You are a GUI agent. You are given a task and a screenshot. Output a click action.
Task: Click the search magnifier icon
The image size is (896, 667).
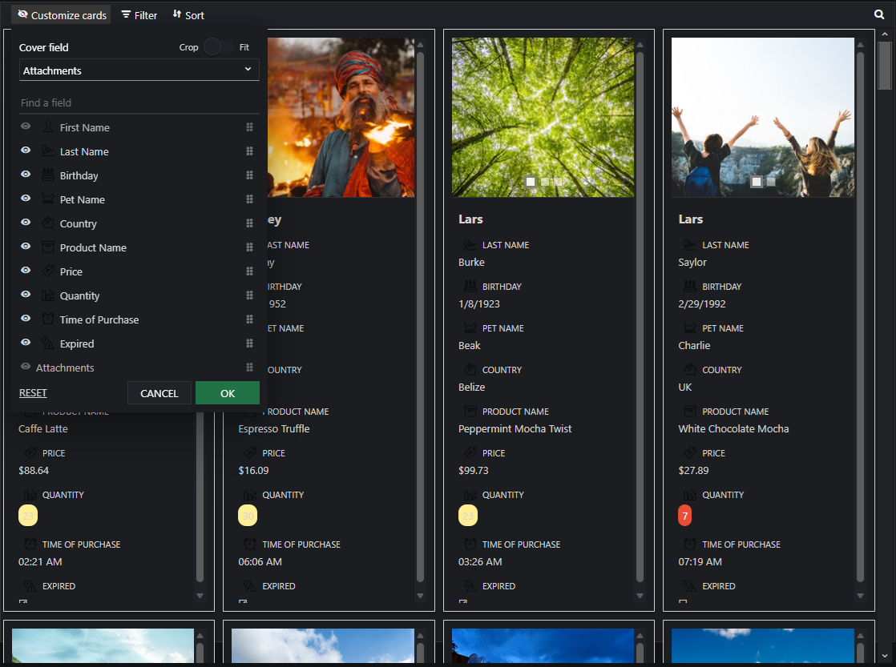879,14
